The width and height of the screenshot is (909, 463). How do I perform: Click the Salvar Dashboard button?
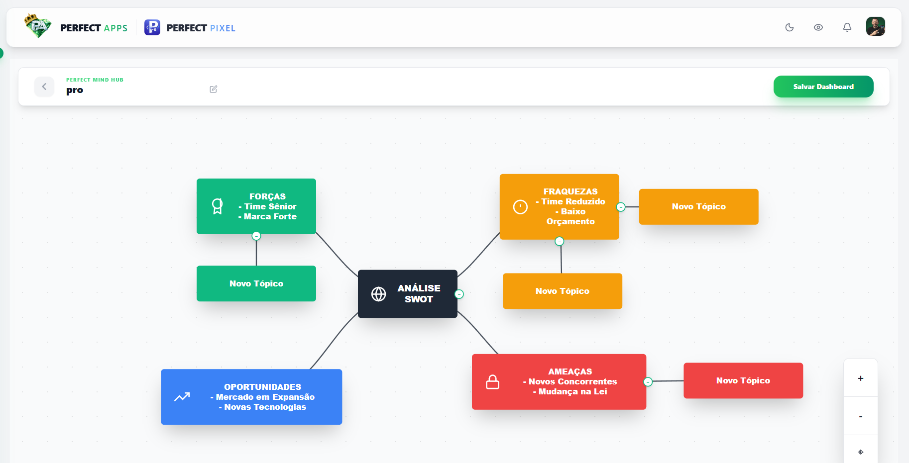(x=823, y=87)
